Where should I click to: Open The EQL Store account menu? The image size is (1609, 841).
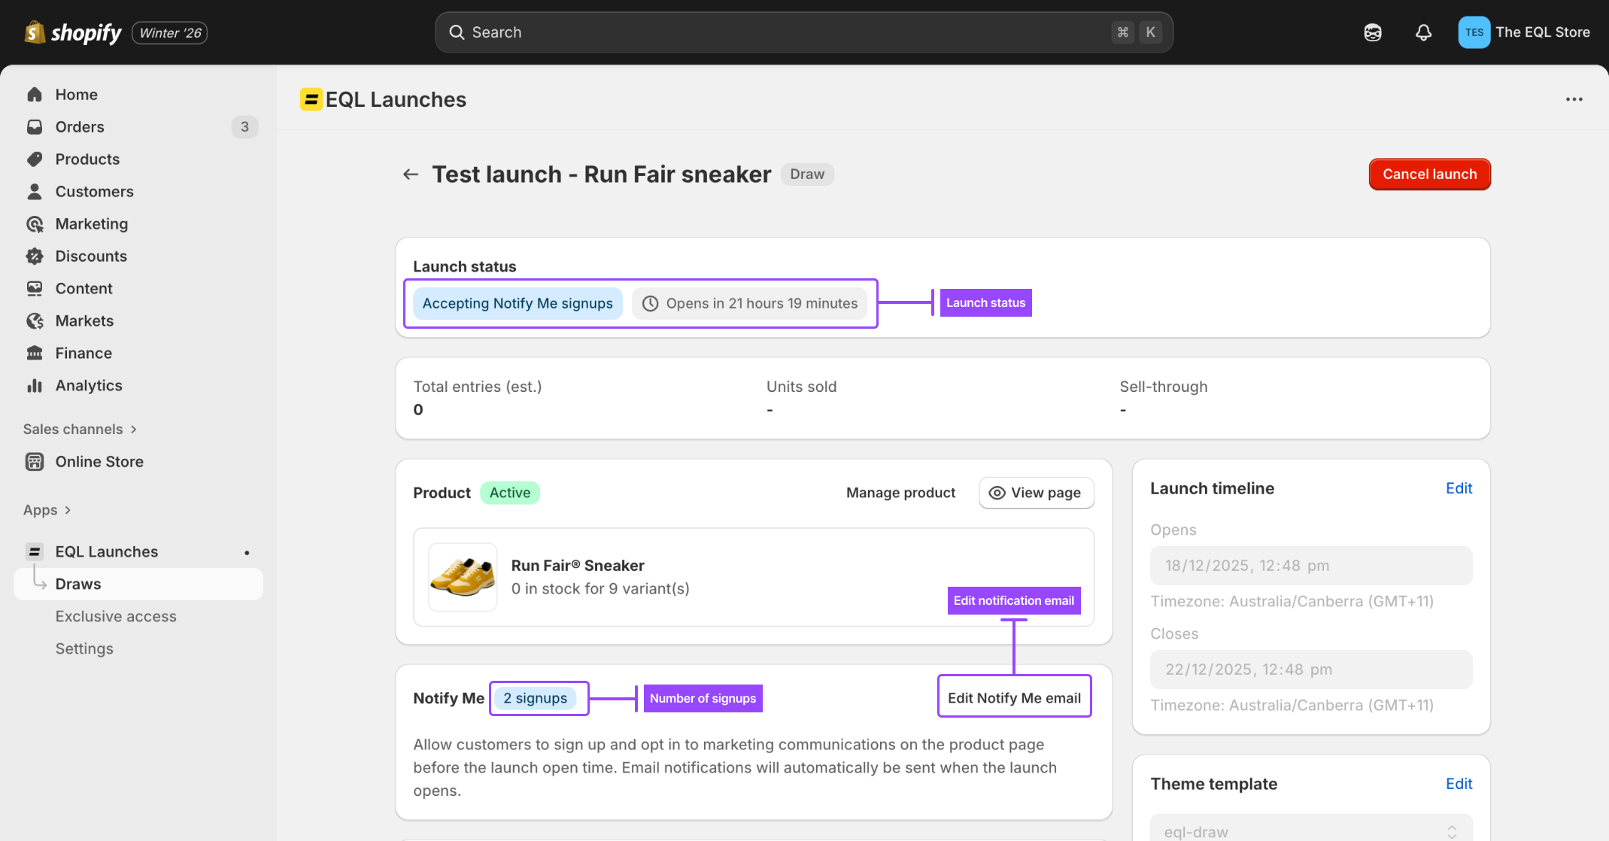1524,32
